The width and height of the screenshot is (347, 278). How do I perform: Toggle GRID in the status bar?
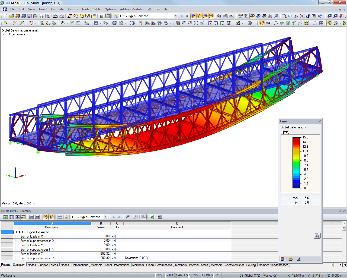pyautogui.click(x=169, y=275)
